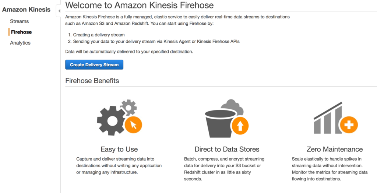
Task: Click the orange upload arrow badge
Action: 239,126
